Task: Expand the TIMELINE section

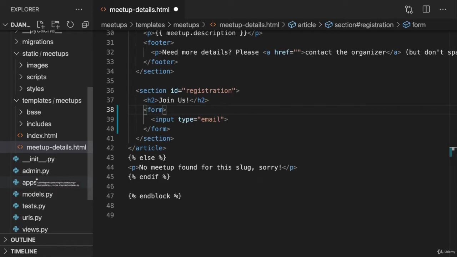Action: click(24, 251)
